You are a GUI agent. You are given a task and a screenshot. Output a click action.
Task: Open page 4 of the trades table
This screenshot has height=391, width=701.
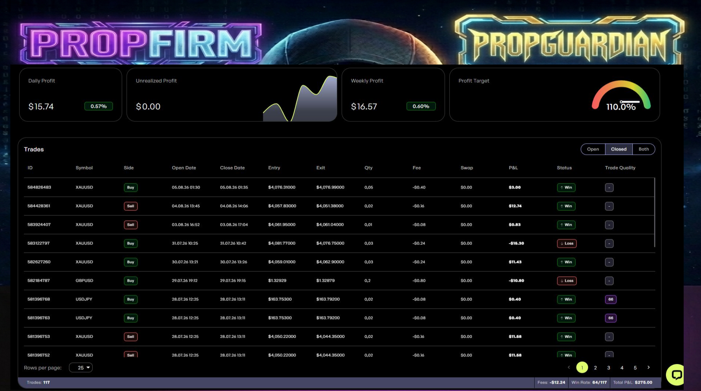[x=622, y=368]
